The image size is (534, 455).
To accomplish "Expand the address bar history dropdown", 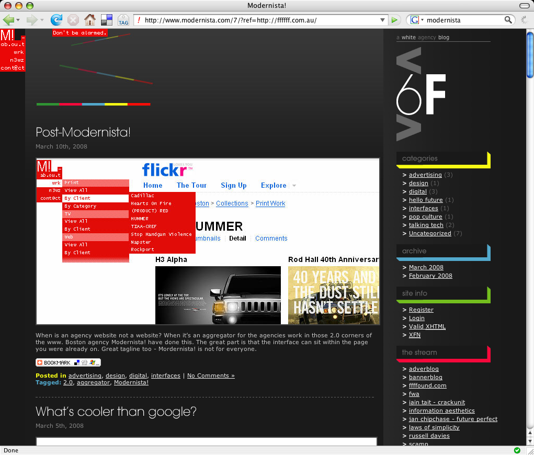I will point(382,20).
